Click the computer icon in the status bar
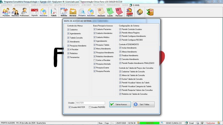Image resolution: width=223 pixels, height=125 pixels. [x=202, y=123]
